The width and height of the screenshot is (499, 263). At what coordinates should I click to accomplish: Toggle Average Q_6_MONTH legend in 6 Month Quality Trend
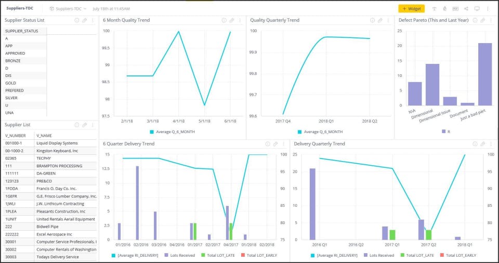pyautogui.click(x=172, y=132)
